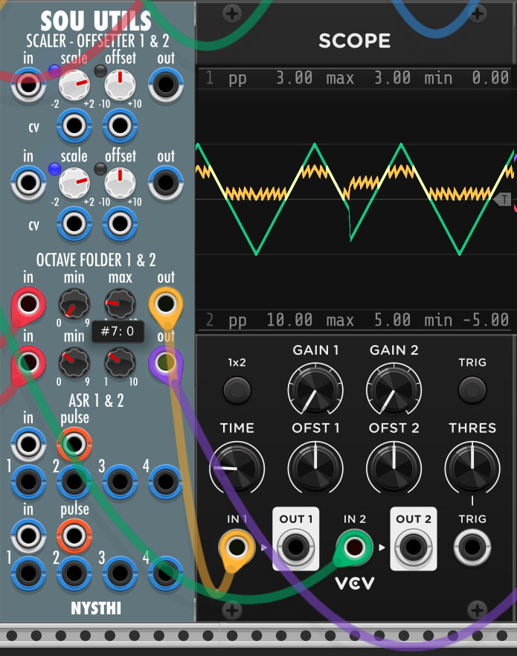Screen dimensions: 517x656
Task: Click the second scaler's offset knob
Action: [120, 181]
